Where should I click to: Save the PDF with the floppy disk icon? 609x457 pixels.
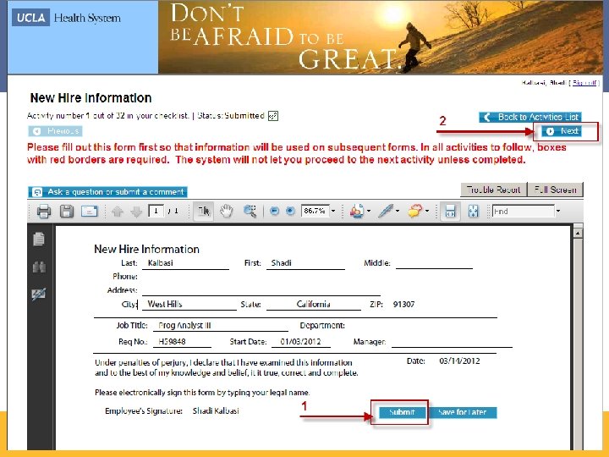click(x=67, y=212)
